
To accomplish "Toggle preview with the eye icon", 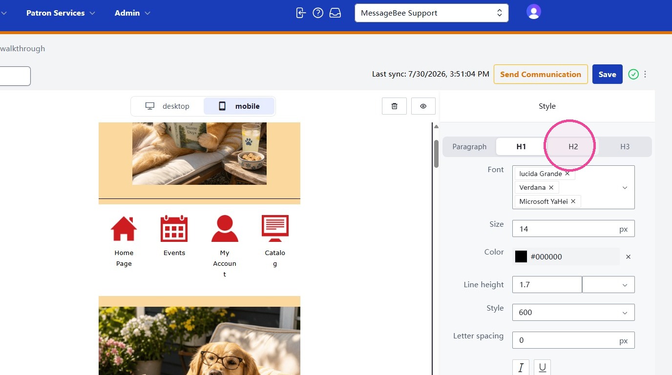I will (423, 106).
